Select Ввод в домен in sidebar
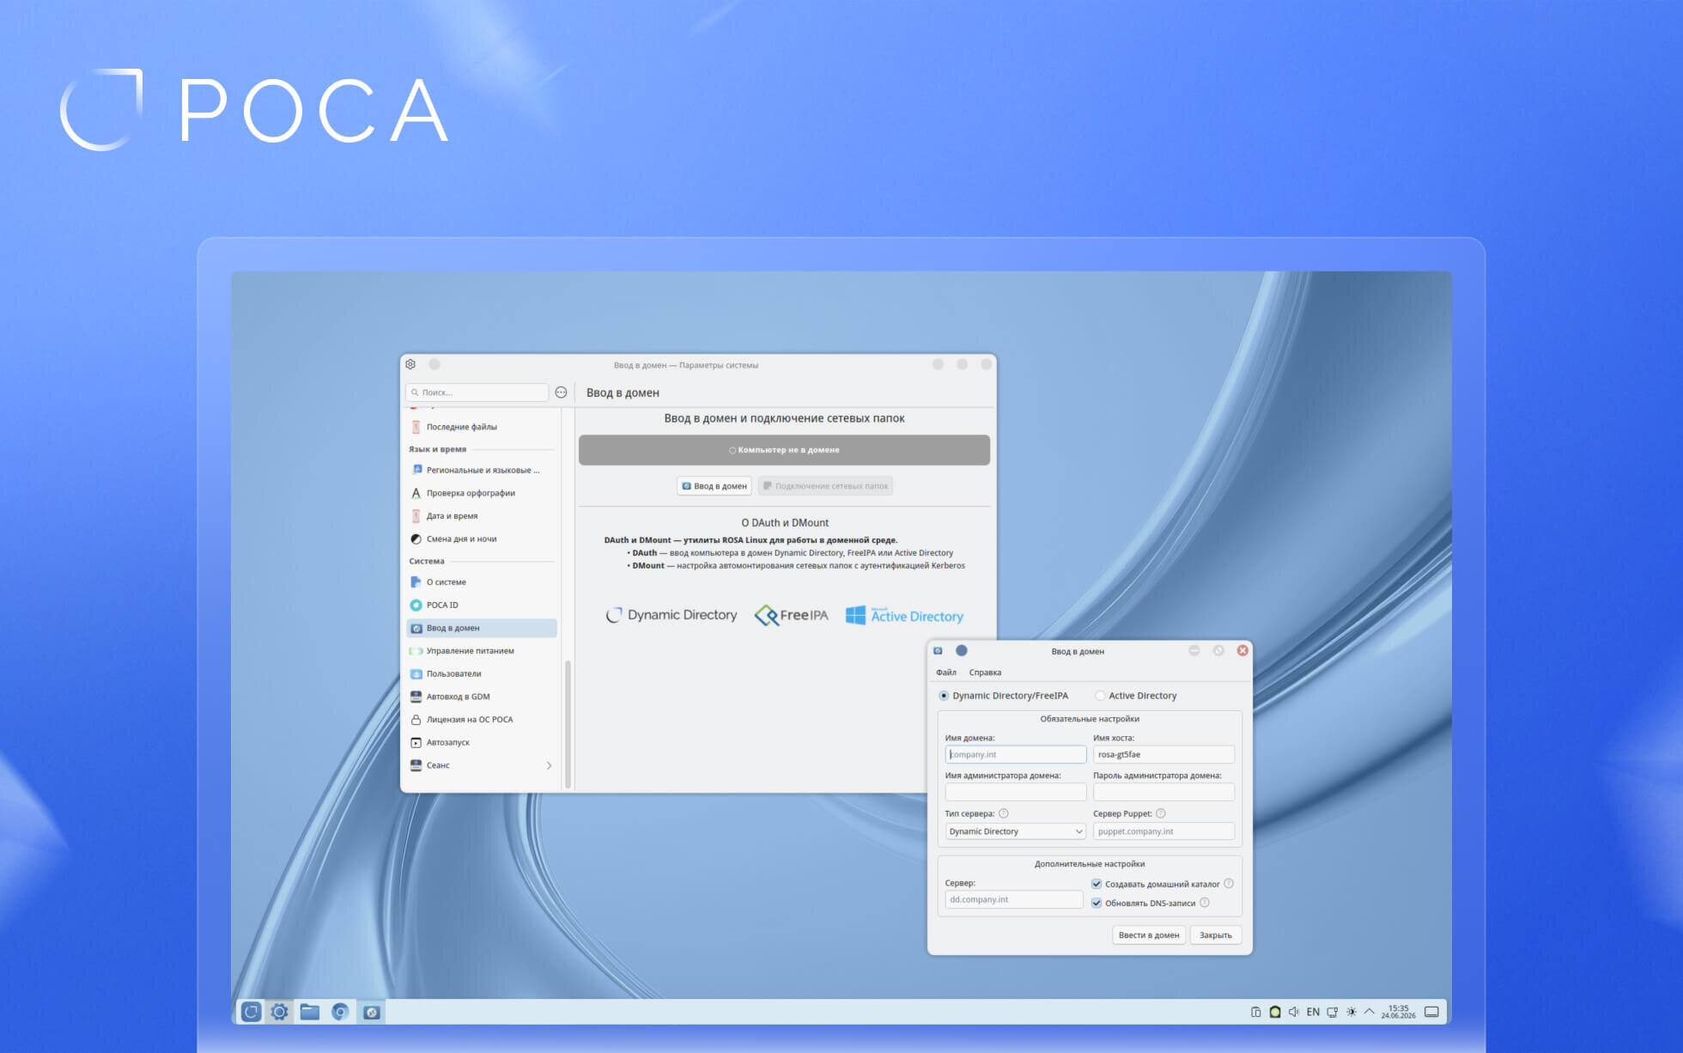Viewport: 1683px width, 1053px height. (482, 628)
